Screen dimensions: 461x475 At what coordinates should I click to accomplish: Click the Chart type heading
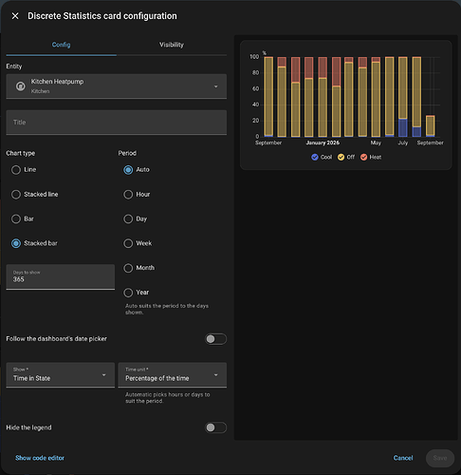[x=21, y=153]
